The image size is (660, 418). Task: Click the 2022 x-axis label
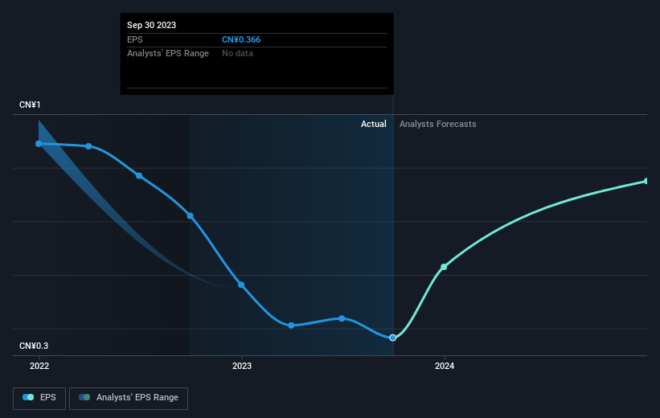(39, 366)
